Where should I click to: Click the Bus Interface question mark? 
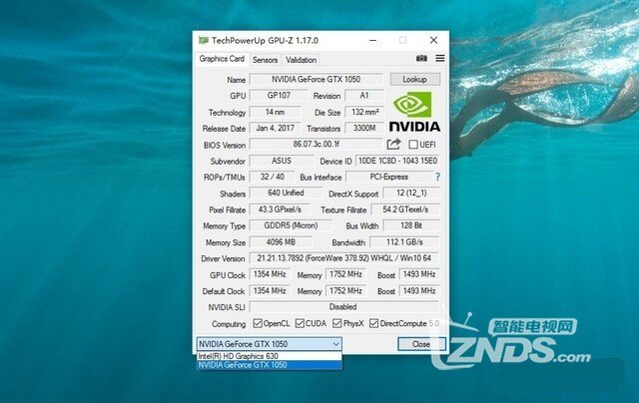pos(436,177)
